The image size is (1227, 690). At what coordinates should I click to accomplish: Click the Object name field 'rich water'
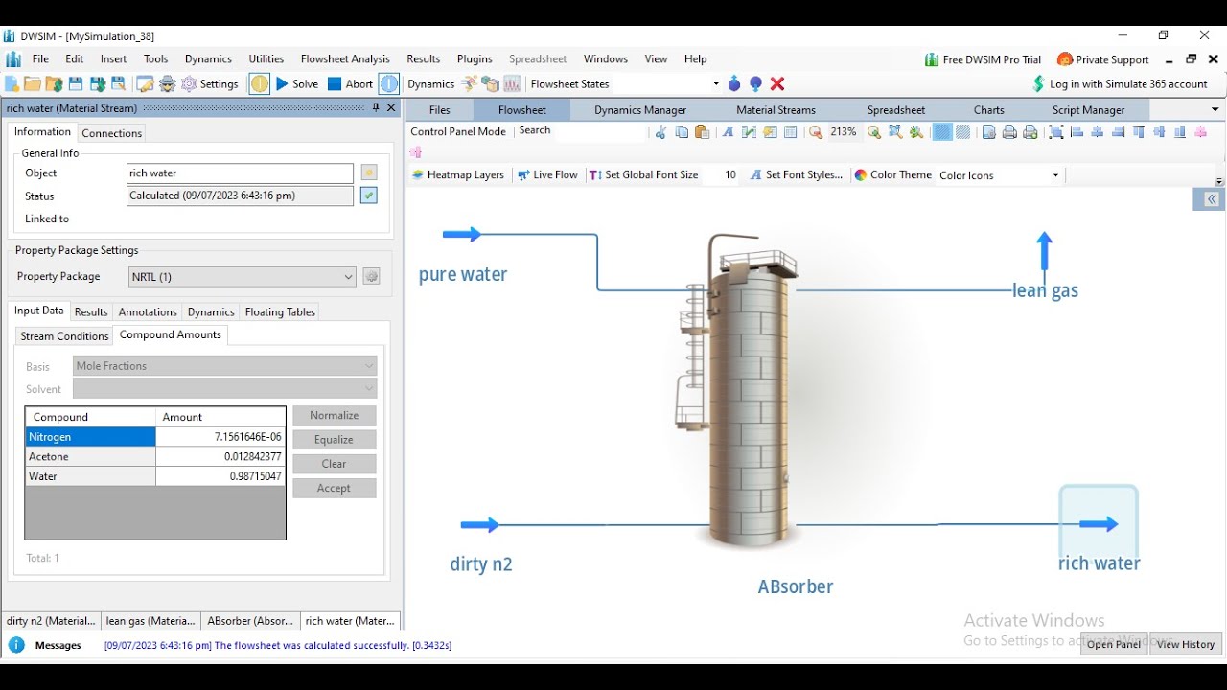pos(241,173)
